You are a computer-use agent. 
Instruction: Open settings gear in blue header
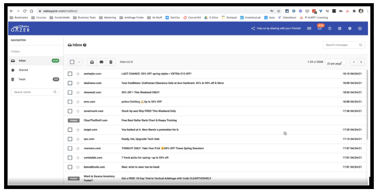tap(350, 28)
